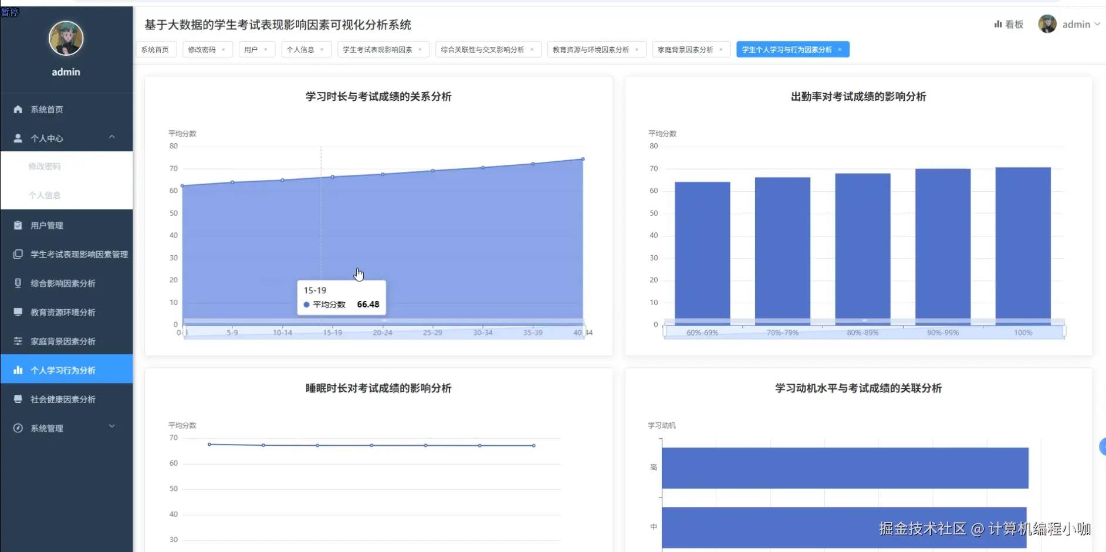
Task: Select the 社会健康因素分析 icon
Action: pyautogui.click(x=18, y=399)
